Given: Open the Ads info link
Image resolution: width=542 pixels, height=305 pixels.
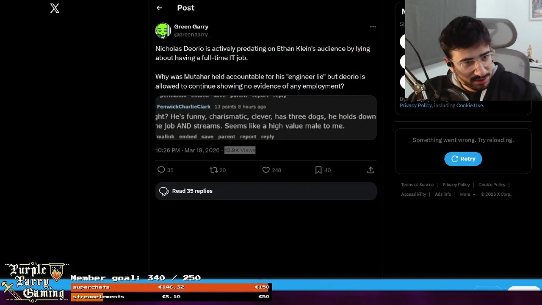Looking at the screenshot, I should click(443, 194).
